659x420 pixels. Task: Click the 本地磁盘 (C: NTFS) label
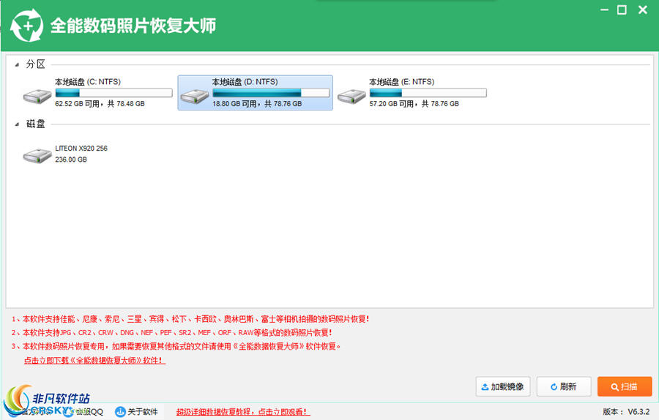(x=88, y=82)
